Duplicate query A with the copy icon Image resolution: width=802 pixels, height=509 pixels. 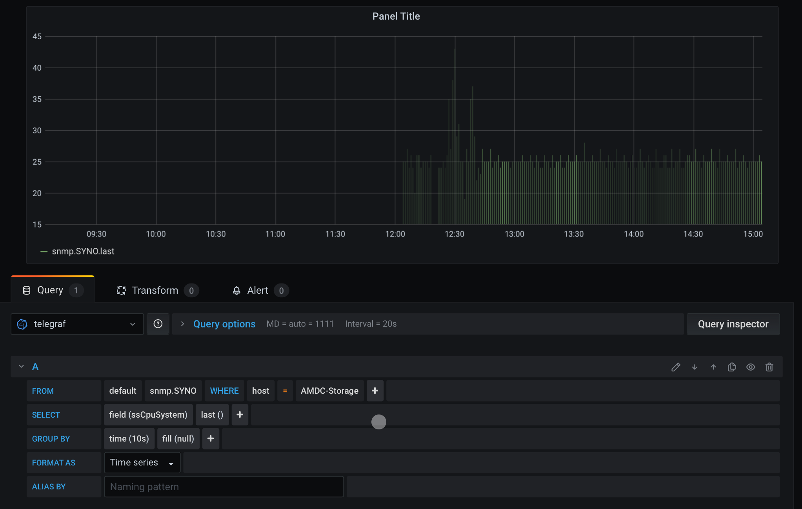tap(732, 367)
